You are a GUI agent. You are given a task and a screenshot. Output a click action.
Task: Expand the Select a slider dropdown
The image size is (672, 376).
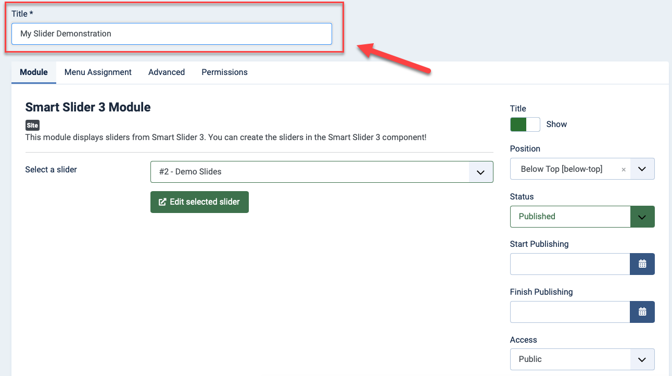pyautogui.click(x=480, y=172)
